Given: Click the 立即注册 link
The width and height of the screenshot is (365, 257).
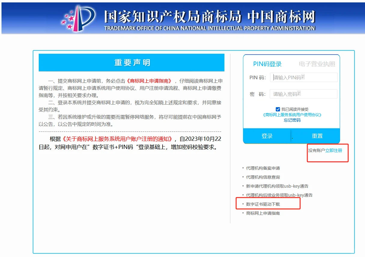Looking at the screenshot, I should 334,150.
